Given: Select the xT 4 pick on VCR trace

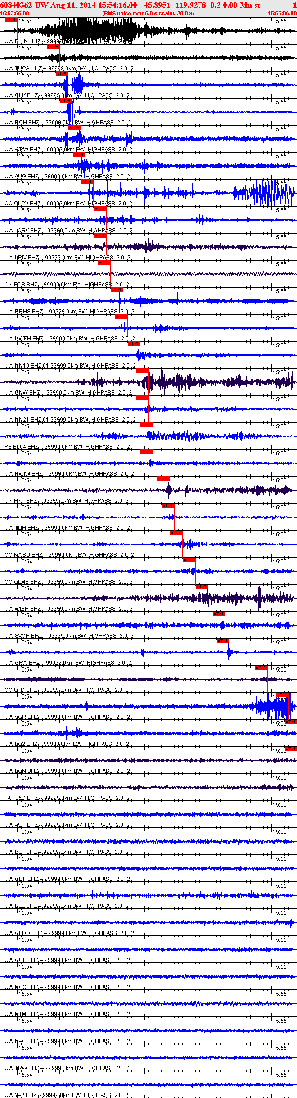Looking at the screenshot, I should pyautogui.click(x=283, y=695).
